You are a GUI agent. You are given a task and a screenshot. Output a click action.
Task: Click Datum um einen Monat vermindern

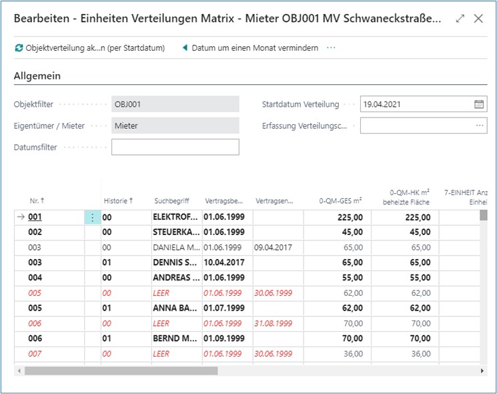click(x=254, y=48)
